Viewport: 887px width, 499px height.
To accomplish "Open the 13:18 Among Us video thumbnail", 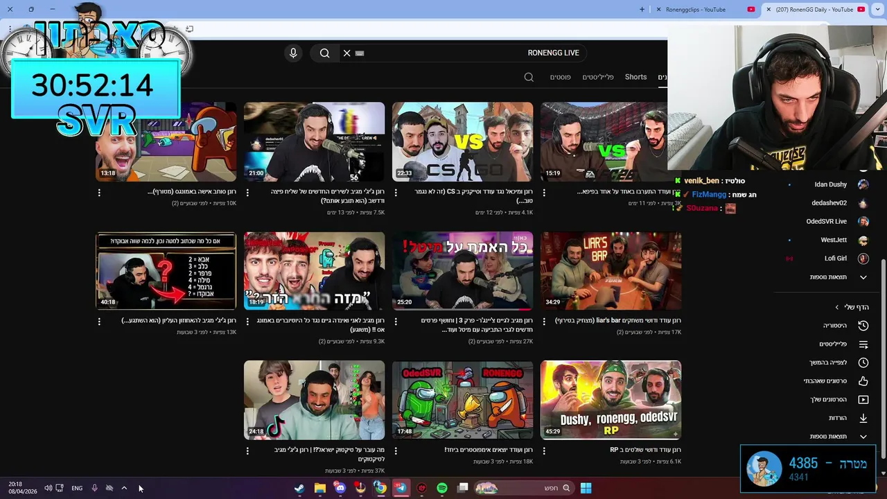I will [166, 142].
